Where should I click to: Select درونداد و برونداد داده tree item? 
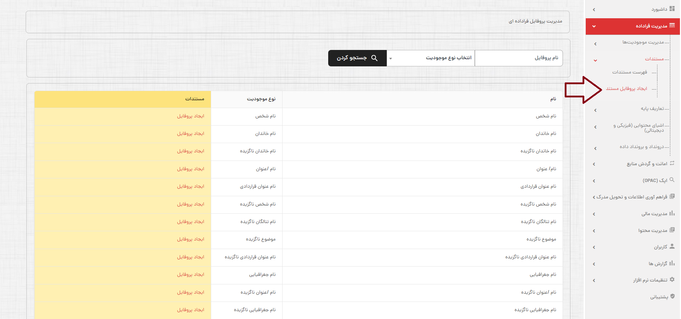tap(642, 147)
